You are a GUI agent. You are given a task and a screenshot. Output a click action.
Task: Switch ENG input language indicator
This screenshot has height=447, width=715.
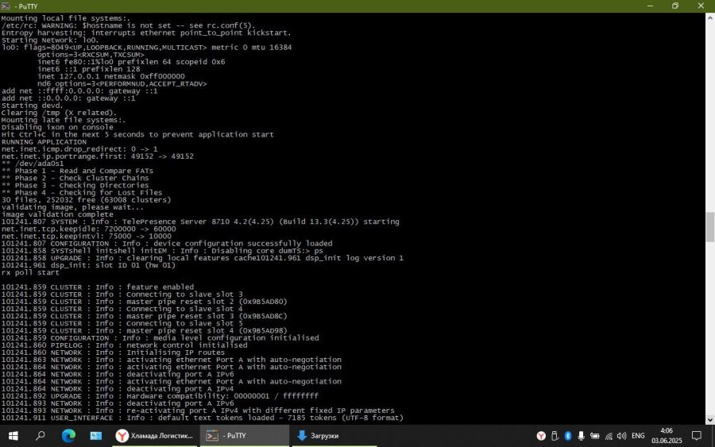point(638,436)
